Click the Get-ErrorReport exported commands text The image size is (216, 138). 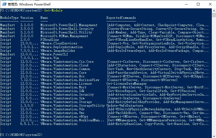click(151, 91)
